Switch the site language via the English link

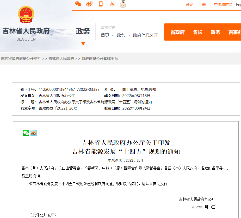coord(239,4)
